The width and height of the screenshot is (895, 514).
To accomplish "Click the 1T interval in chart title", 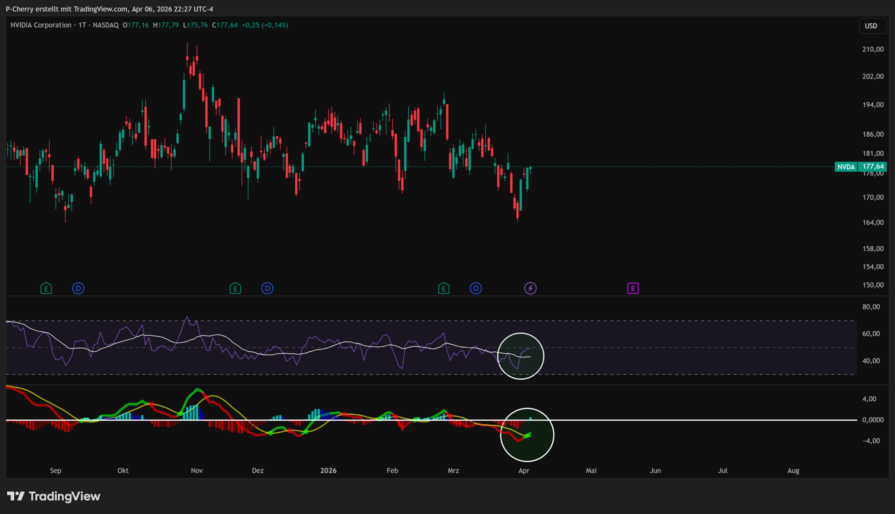I will [x=82, y=25].
